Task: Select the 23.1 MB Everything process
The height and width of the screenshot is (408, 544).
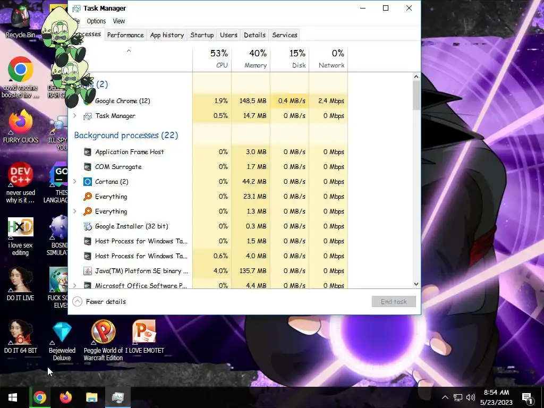Action: pyautogui.click(x=208, y=197)
